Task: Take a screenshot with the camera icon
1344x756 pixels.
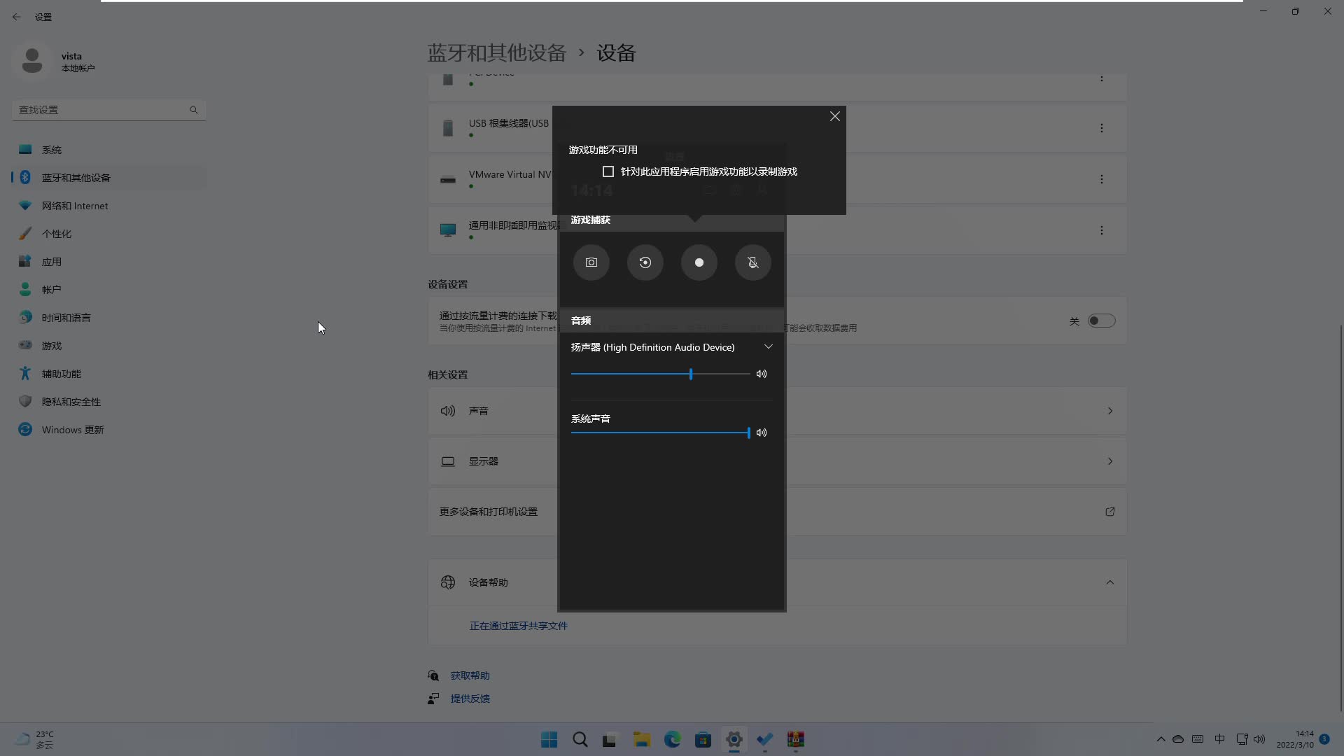Action: point(591,262)
